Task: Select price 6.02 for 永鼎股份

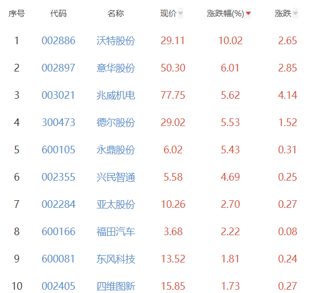Action: point(173,150)
